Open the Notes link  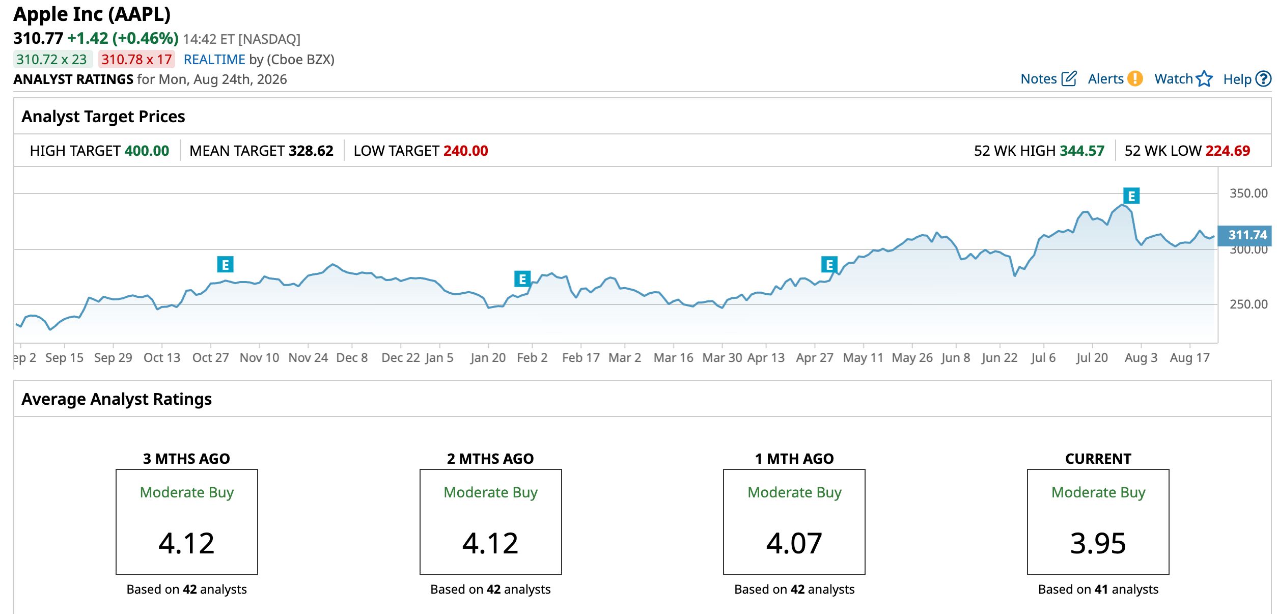coord(1039,79)
